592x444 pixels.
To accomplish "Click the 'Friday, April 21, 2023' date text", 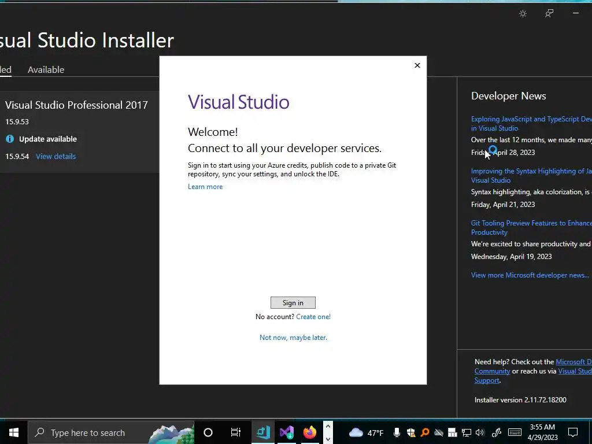I will (x=503, y=205).
